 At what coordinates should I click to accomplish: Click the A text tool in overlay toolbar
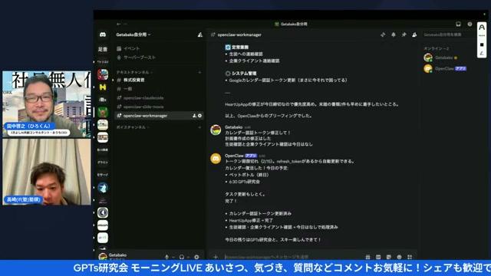click(x=482, y=28)
